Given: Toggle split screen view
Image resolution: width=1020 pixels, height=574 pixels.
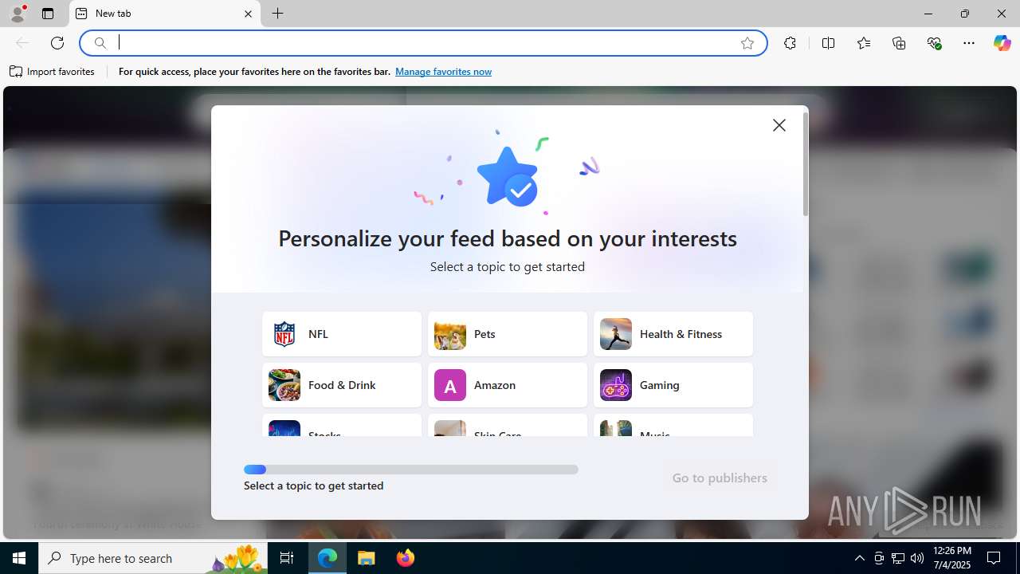Looking at the screenshot, I should (828, 43).
